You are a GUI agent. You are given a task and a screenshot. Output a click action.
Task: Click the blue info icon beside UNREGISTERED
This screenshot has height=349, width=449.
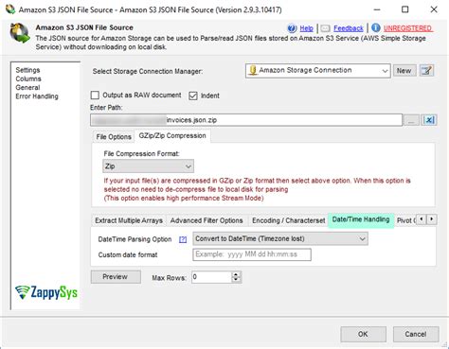376,27
